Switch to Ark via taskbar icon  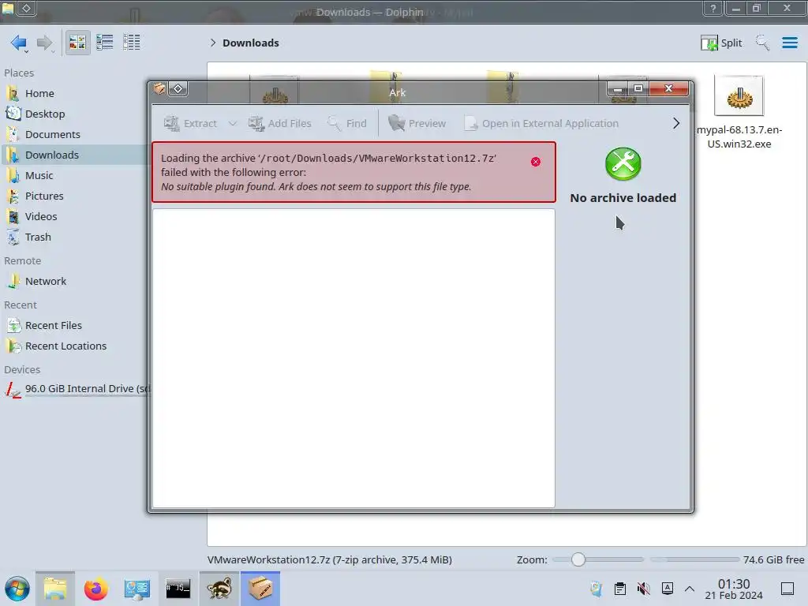click(260, 589)
